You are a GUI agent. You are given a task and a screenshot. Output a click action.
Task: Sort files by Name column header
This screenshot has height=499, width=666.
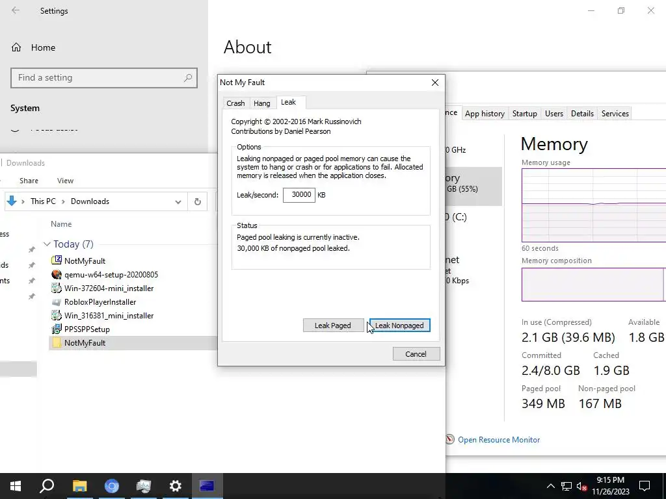pyautogui.click(x=61, y=224)
